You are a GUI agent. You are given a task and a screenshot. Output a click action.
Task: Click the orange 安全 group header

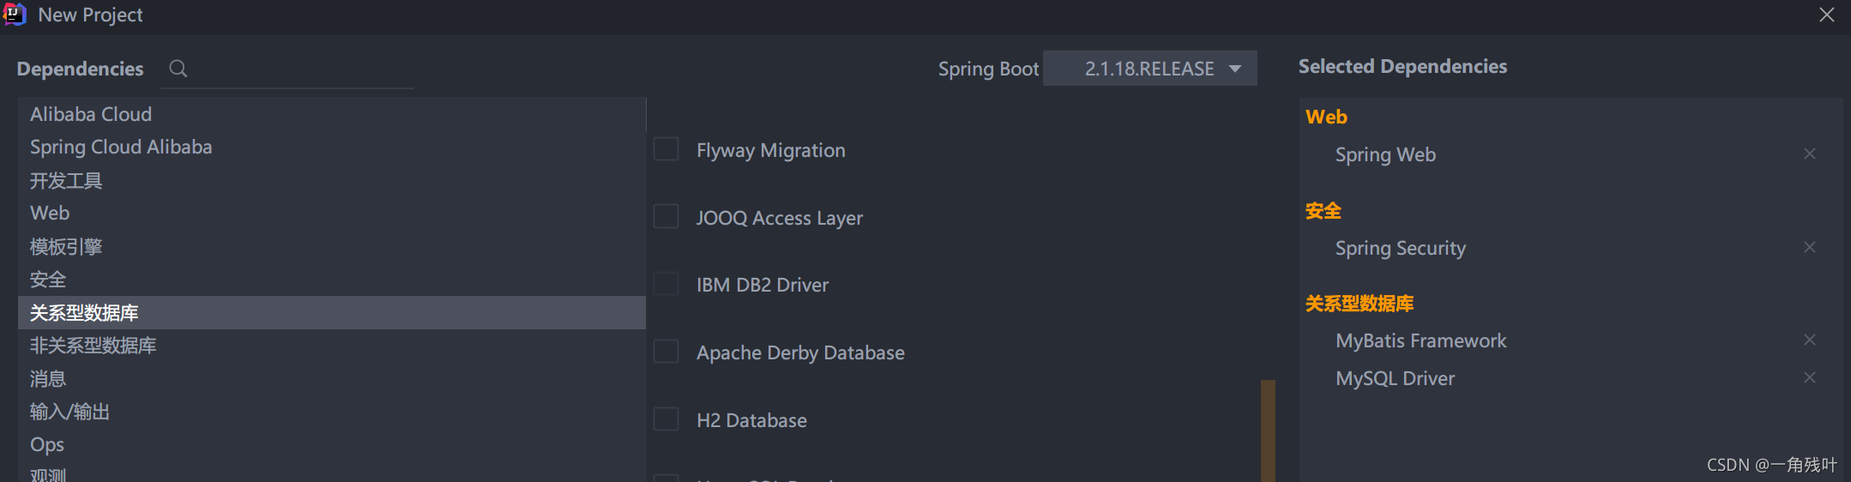pos(1323,210)
